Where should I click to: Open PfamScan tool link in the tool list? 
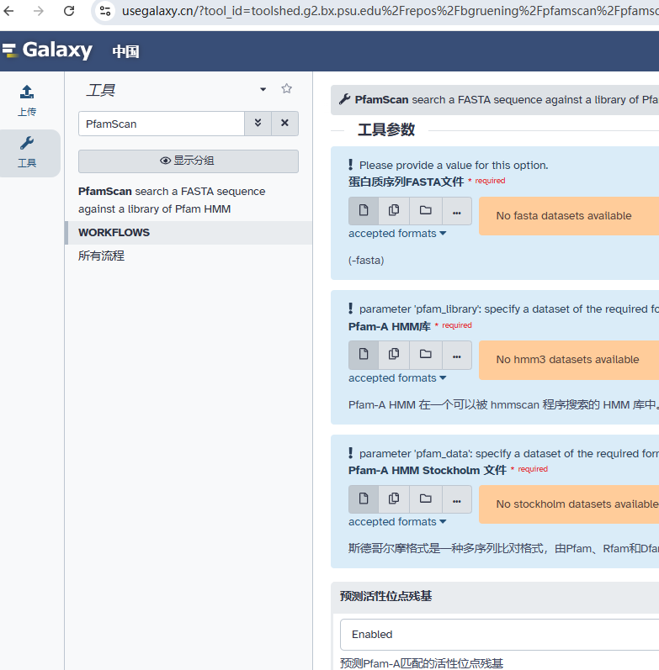point(172,200)
